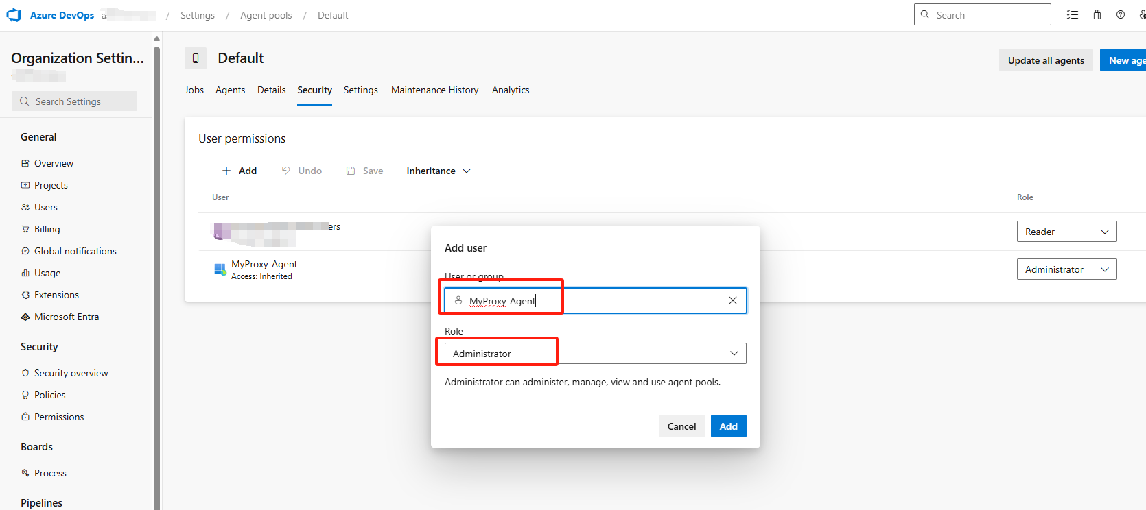Viewport: 1146px width, 510px height.
Task: Click the Users sidebar icon
Action: [x=25, y=207]
